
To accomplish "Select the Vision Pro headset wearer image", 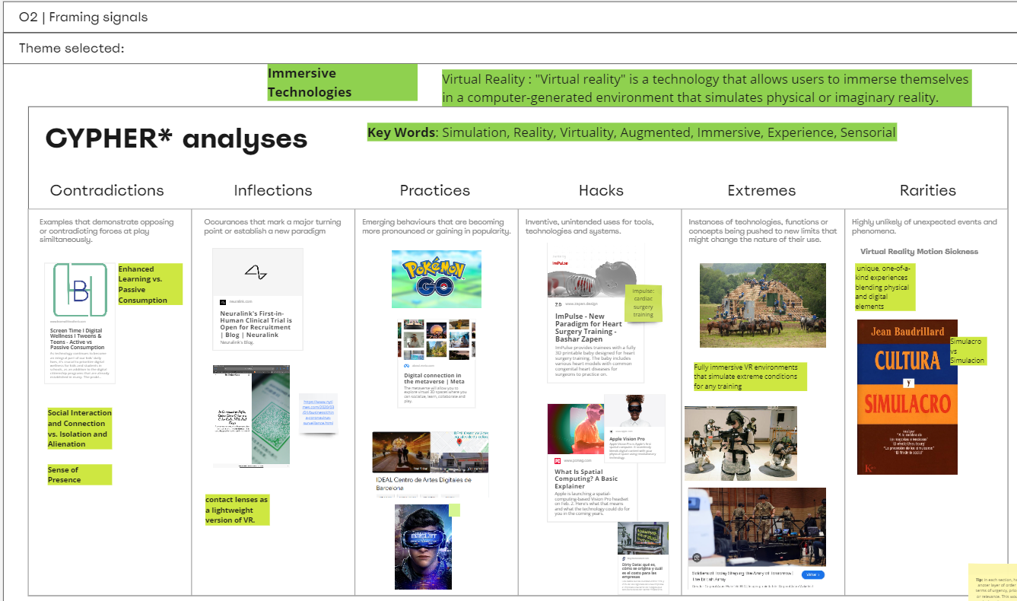I will pyautogui.click(x=634, y=412).
